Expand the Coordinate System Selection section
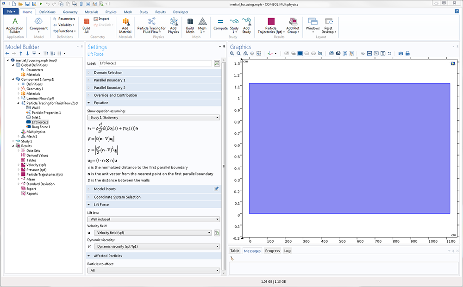463x287 pixels. [117, 197]
